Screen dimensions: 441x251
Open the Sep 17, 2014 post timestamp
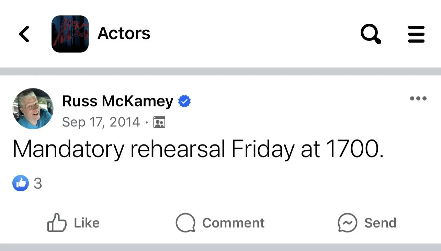tap(101, 122)
